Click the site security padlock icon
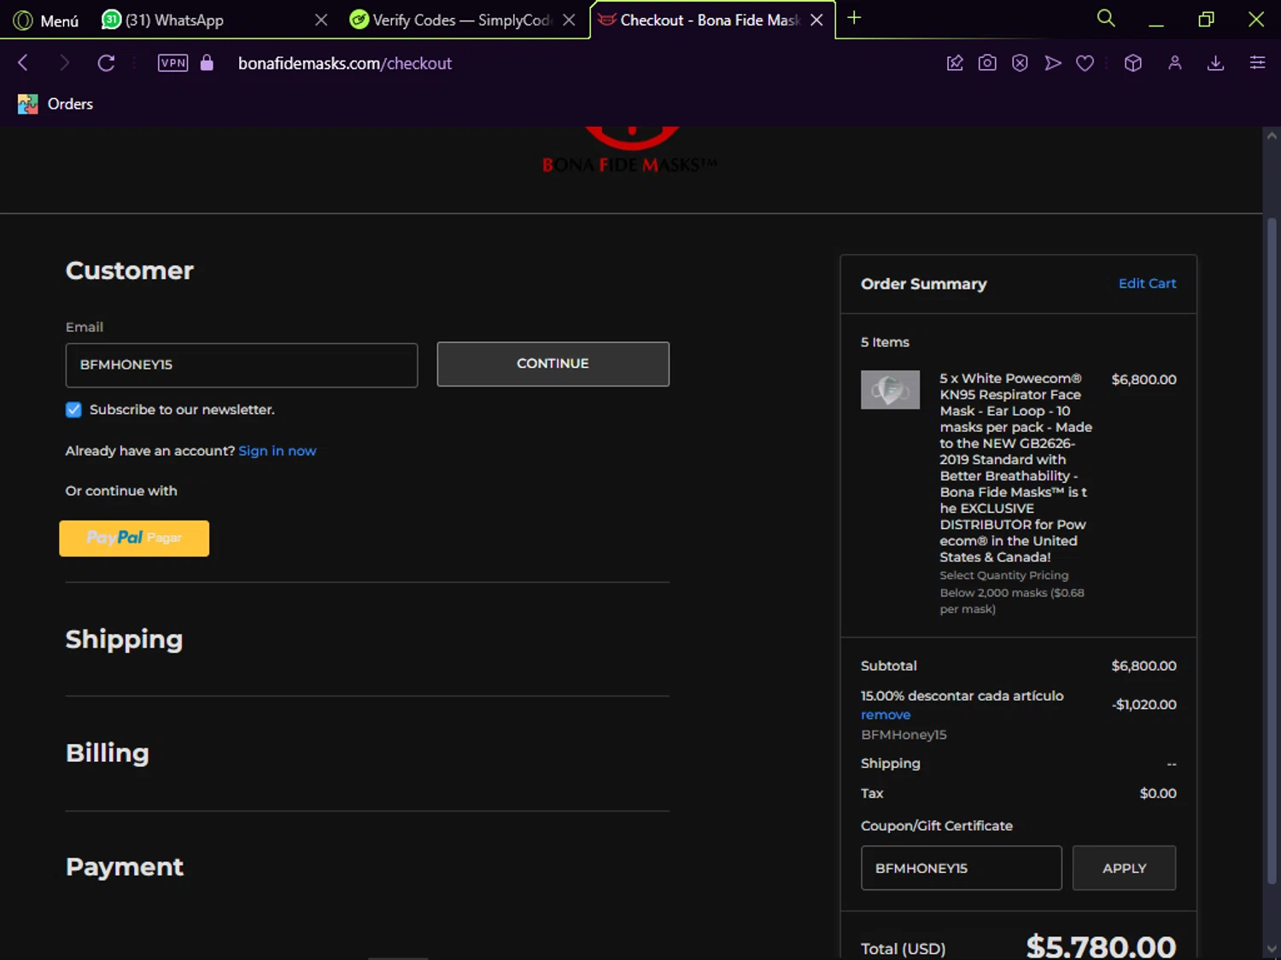This screenshot has height=960, width=1281. 207,62
